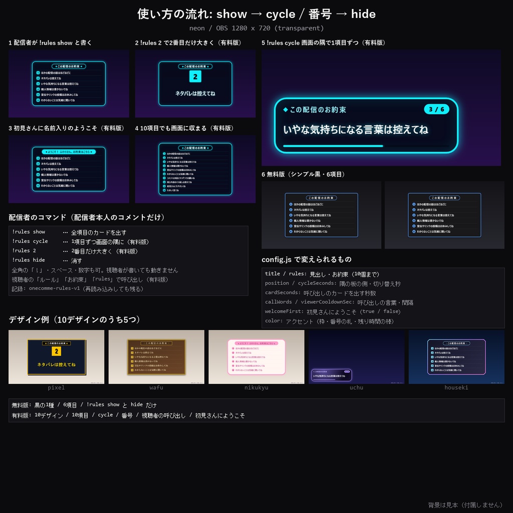Click the config row 'callWords / viewerCooldownSec: 呼び出しの言葉・間隔'
The height and width of the screenshot is (513, 513).
(339, 302)
